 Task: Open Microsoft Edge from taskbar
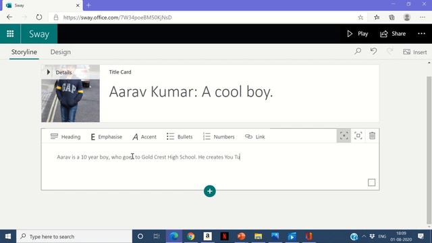174,236
